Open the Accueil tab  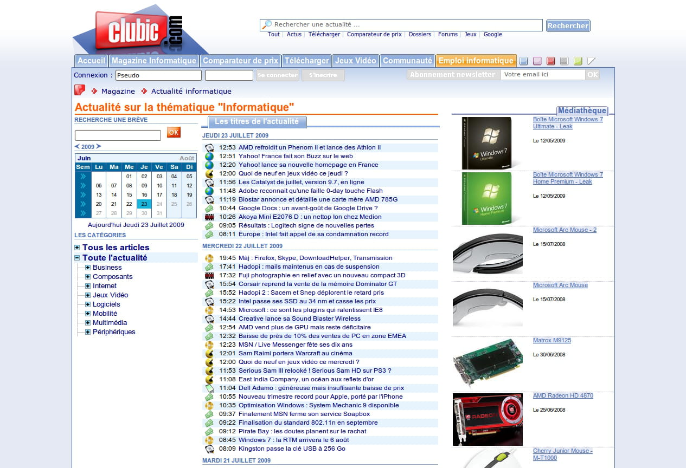tap(91, 61)
